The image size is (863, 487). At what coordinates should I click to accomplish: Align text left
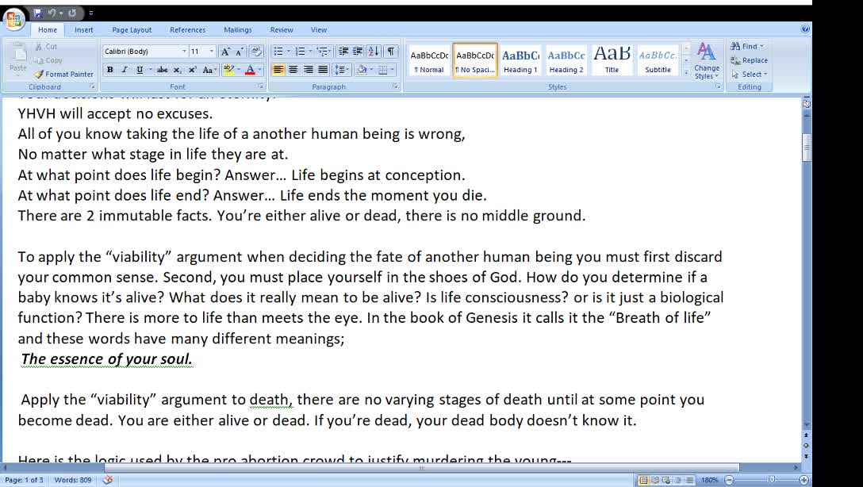click(x=278, y=70)
